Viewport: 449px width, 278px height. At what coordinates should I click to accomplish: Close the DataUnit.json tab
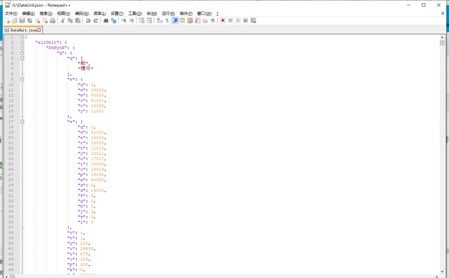point(39,30)
